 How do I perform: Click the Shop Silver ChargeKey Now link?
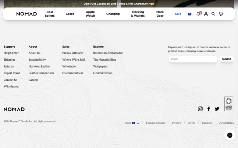137,4
